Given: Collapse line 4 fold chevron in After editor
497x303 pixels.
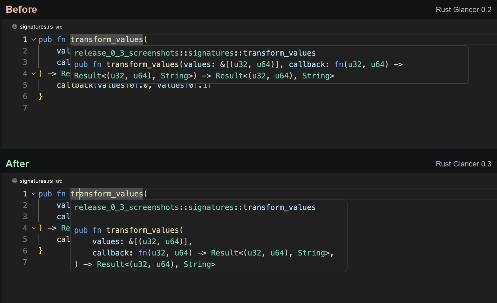Looking at the screenshot, I should click(x=34, y=228).
